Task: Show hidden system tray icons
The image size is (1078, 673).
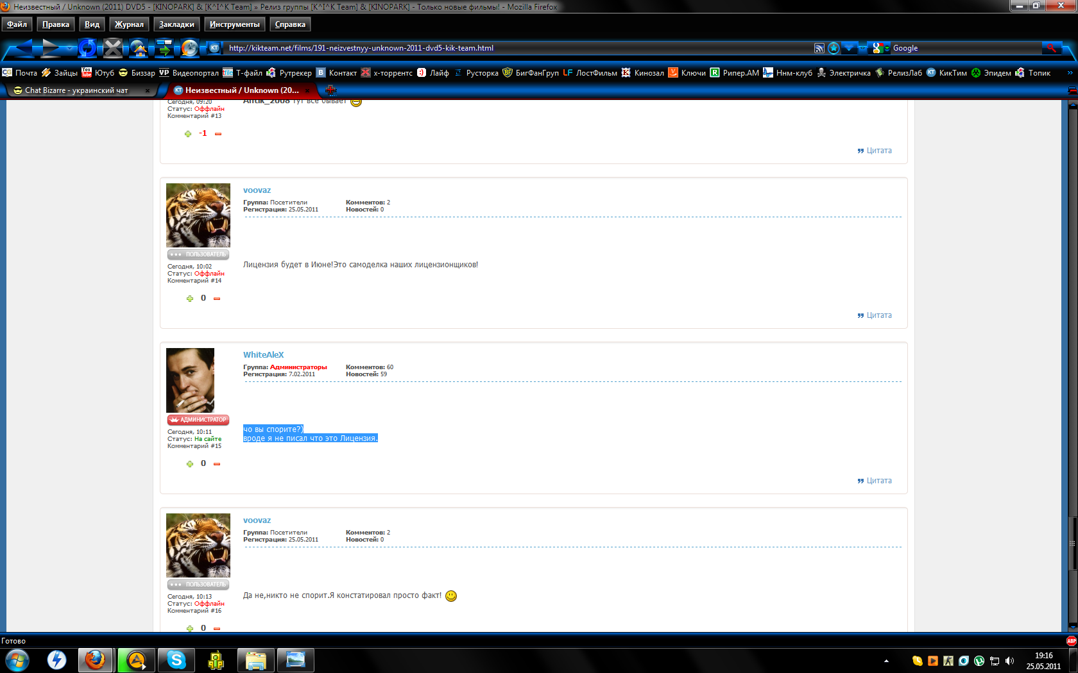Action: [886, 661]
